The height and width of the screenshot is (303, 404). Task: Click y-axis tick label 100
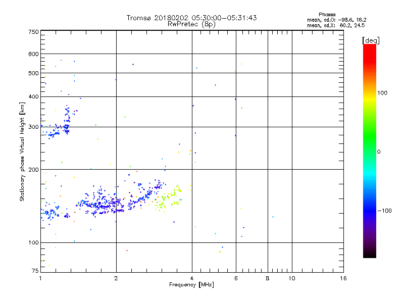point(33,243)
